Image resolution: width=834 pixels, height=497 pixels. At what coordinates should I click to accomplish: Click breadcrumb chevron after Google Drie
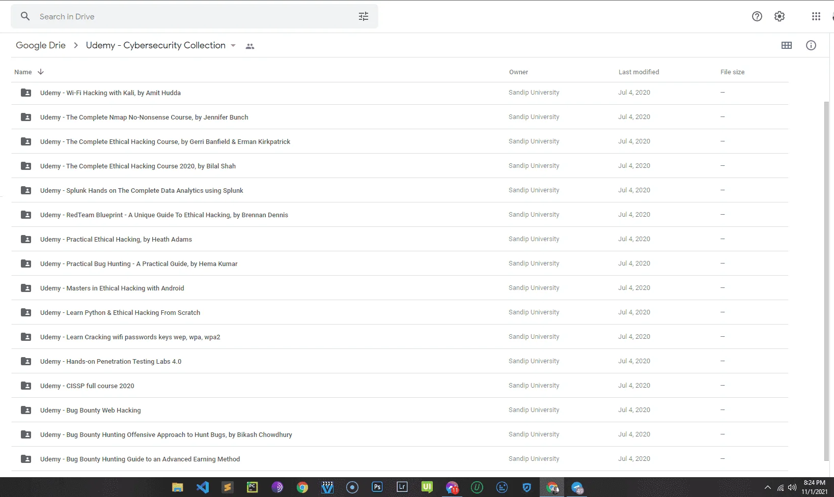76,45
